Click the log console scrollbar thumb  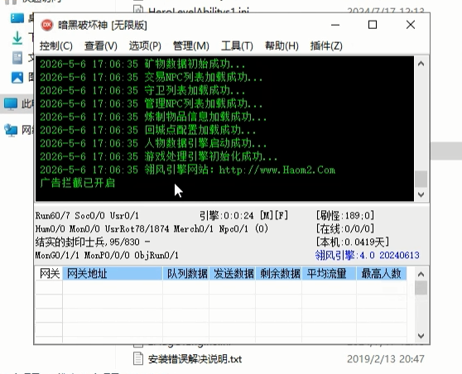[x=421, y=179]
